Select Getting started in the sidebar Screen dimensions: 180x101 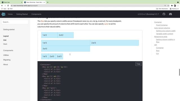9,29
